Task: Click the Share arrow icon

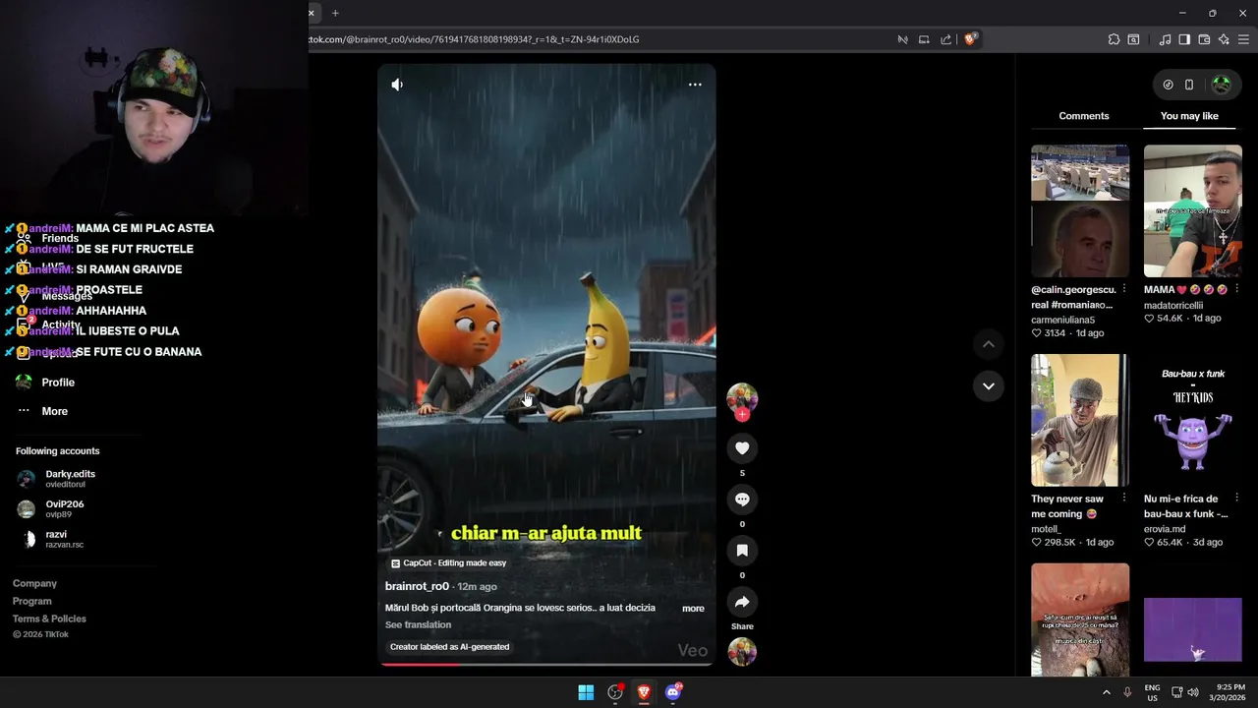Action: (x=742, y=602)
